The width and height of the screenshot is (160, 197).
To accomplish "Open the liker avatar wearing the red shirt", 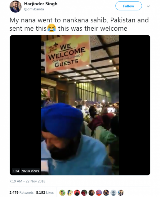I will 84,193.
